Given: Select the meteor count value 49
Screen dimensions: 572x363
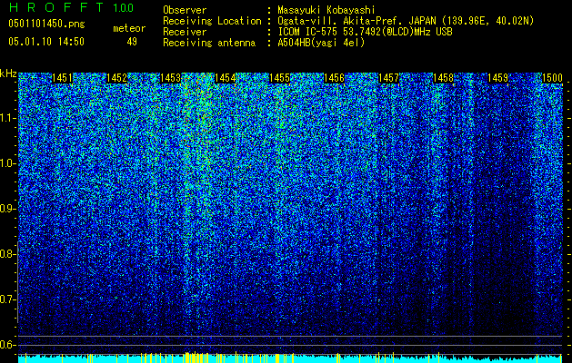Looking at the screenshot, I should 132,42.
